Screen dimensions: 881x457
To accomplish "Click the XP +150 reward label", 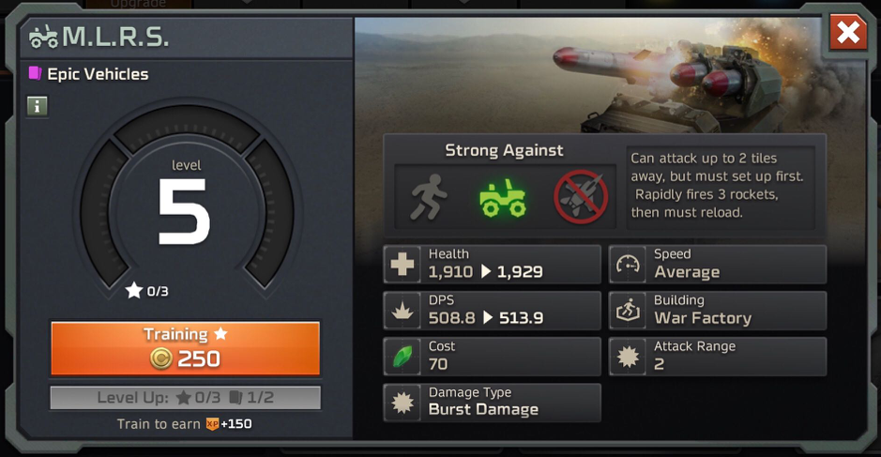I will coord(229,424).
